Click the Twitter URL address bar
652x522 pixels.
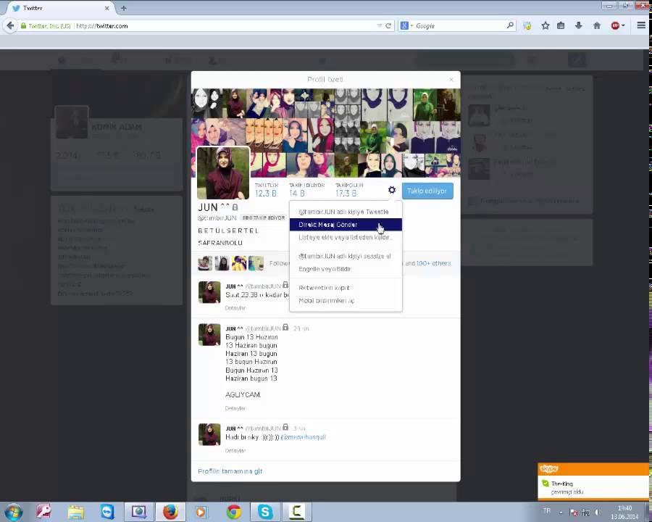(x=225, y=26)
